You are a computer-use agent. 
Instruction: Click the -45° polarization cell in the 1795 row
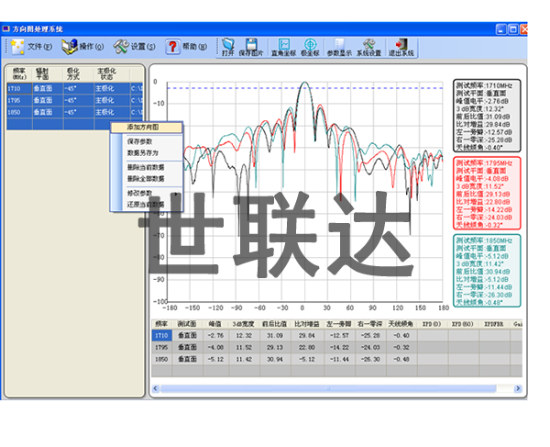click(79, 100)
